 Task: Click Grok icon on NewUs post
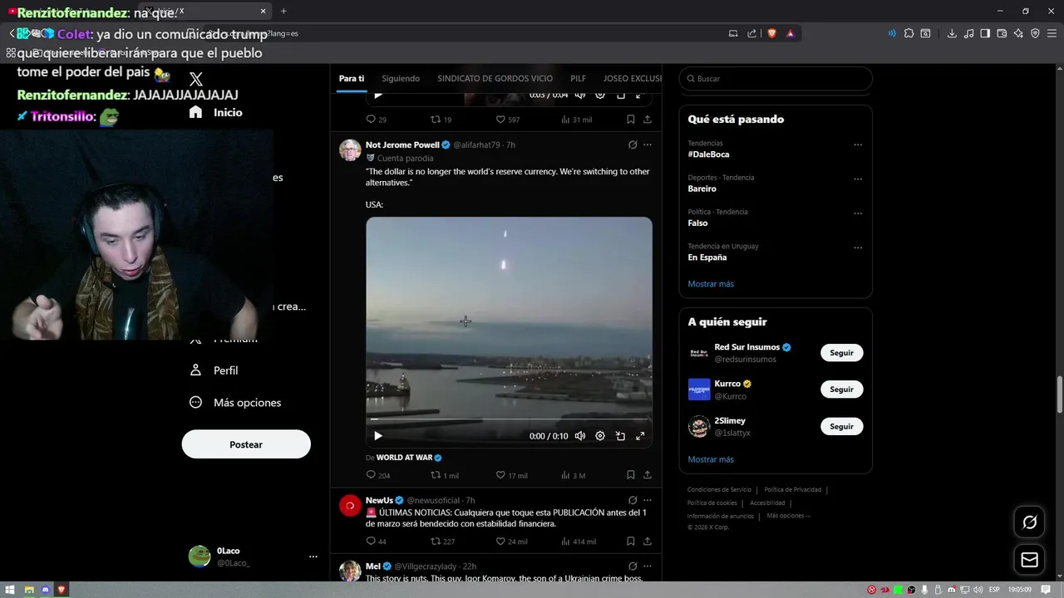click(x=633, y=500)
